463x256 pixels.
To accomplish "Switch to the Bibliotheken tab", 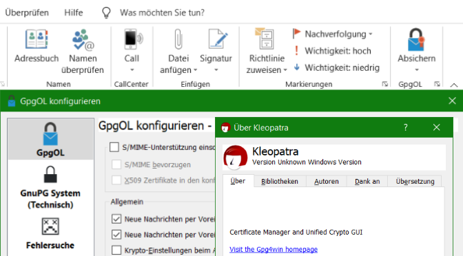I will pyautogui.click(x=280, y=182).
